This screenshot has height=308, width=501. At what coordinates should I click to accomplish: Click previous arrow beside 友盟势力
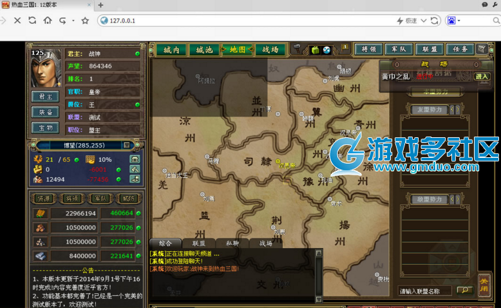point(452,110)
